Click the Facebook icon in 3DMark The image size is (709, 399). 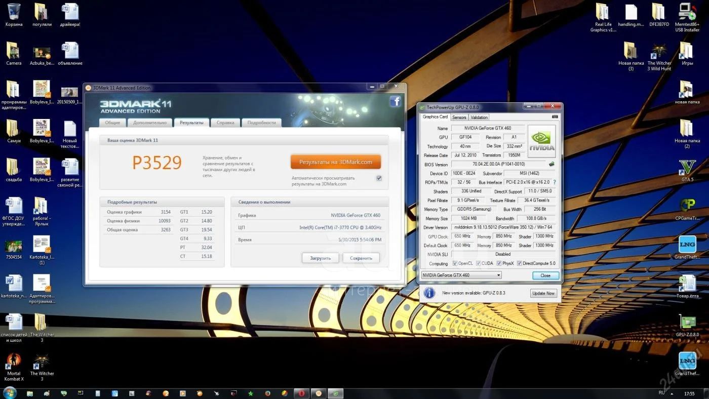click(x=395, y=101)
